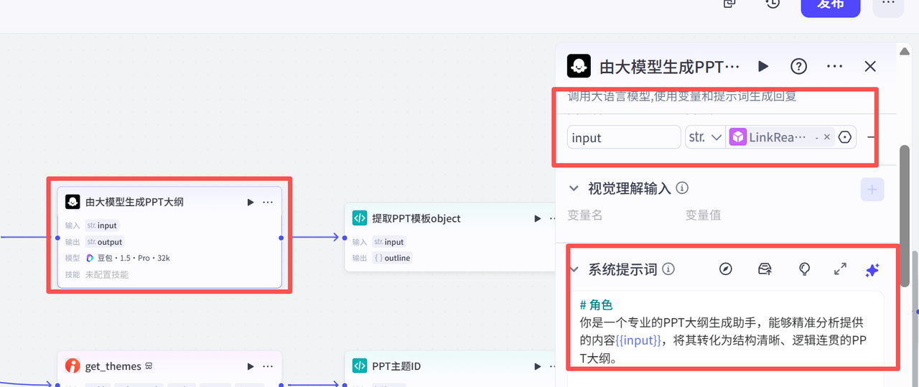919x387 pixels.
Task: Click the blue 发布 publish button
Action: pos(831,4)
